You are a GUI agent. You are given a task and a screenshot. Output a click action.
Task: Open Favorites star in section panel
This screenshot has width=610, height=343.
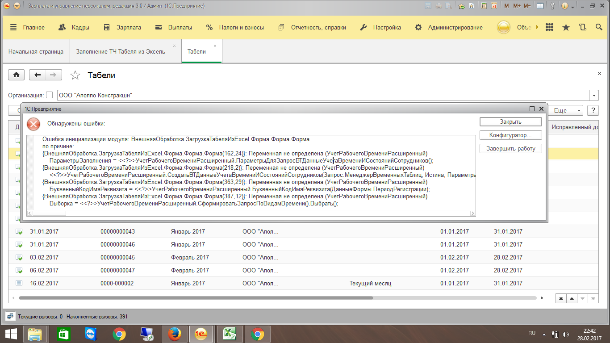566,27
